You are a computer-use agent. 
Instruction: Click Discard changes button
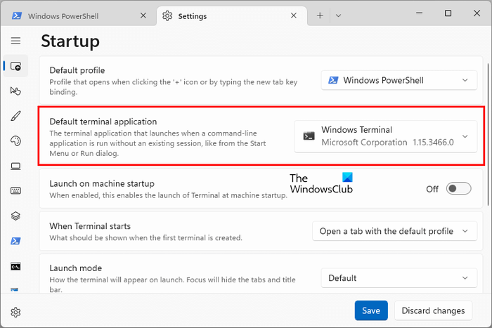tap(433, 310)
